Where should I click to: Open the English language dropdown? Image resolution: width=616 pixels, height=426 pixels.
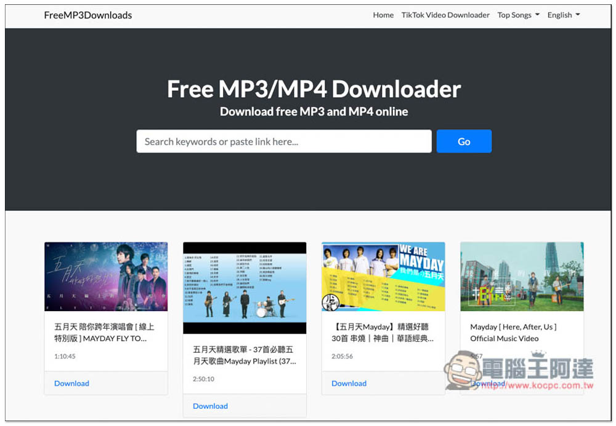pos(563,15)
